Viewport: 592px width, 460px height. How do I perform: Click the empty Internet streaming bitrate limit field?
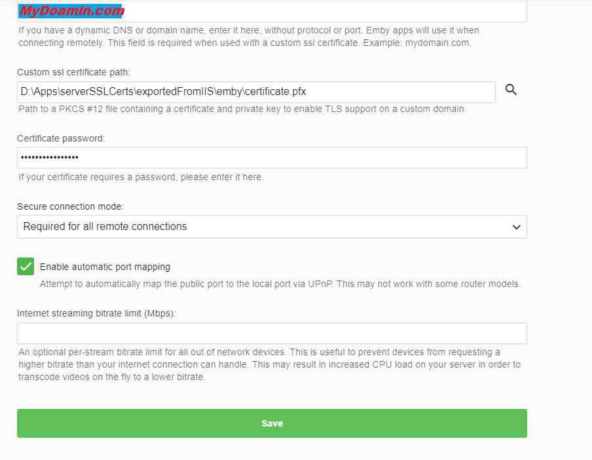(272, 333)
